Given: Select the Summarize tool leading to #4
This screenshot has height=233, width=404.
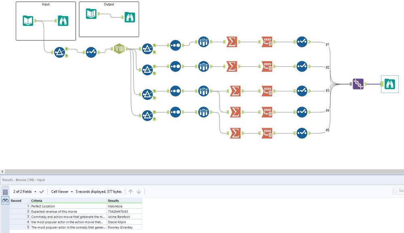Looking at the screenshot, I should [235, 112].
